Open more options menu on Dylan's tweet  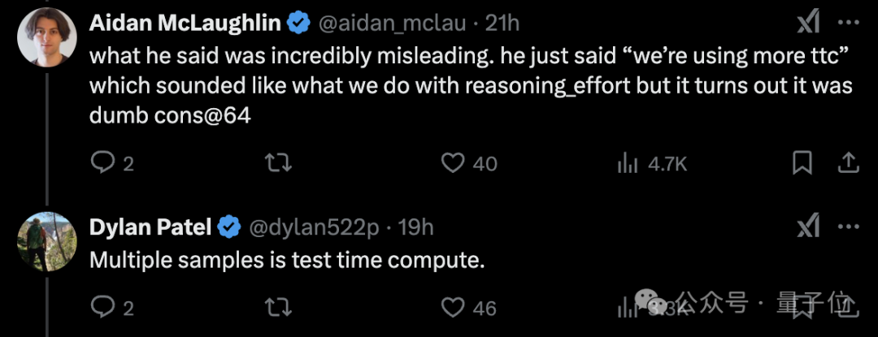[848, 227]
